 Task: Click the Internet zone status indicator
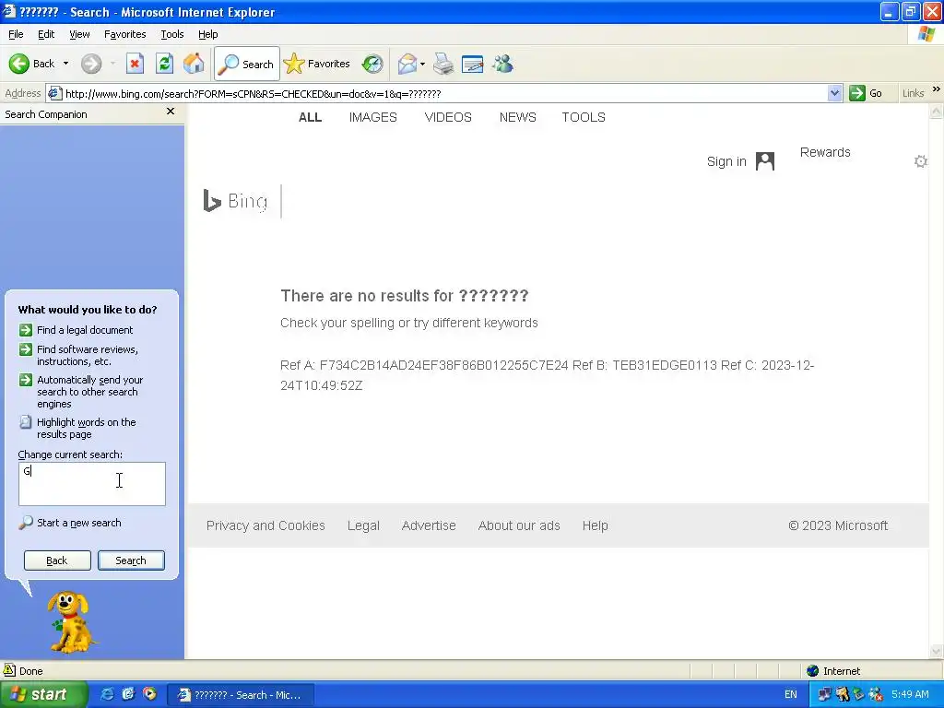point(833,671)
